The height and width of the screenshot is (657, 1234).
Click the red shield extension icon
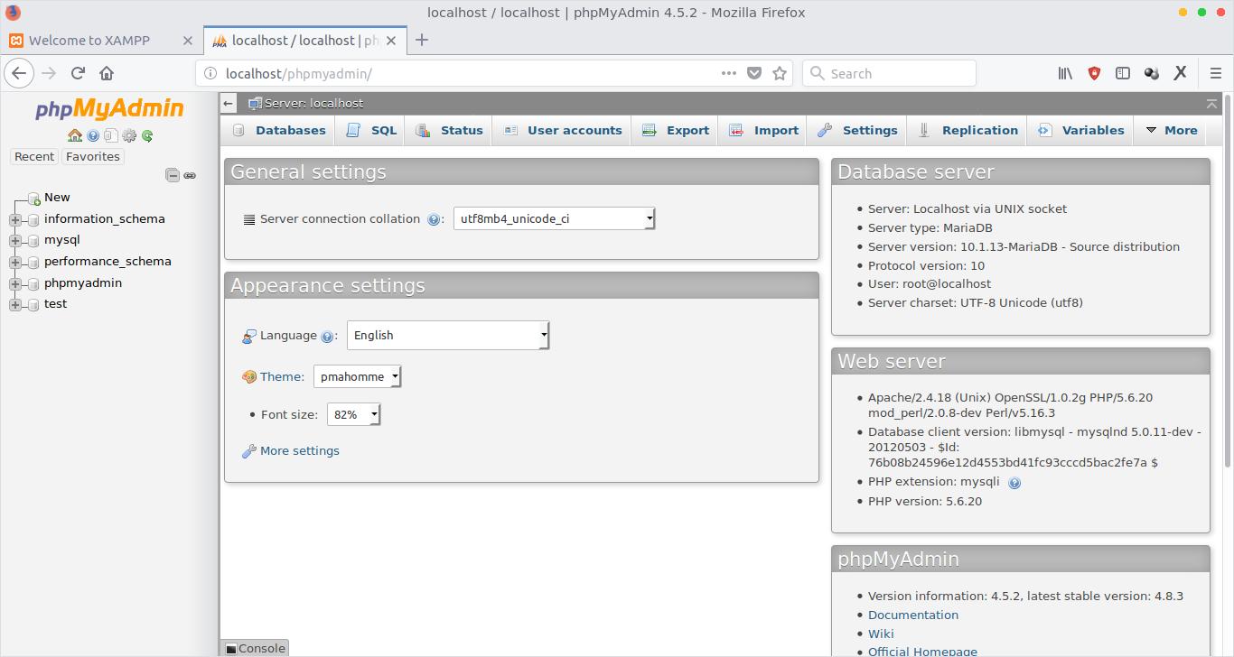1094,73
